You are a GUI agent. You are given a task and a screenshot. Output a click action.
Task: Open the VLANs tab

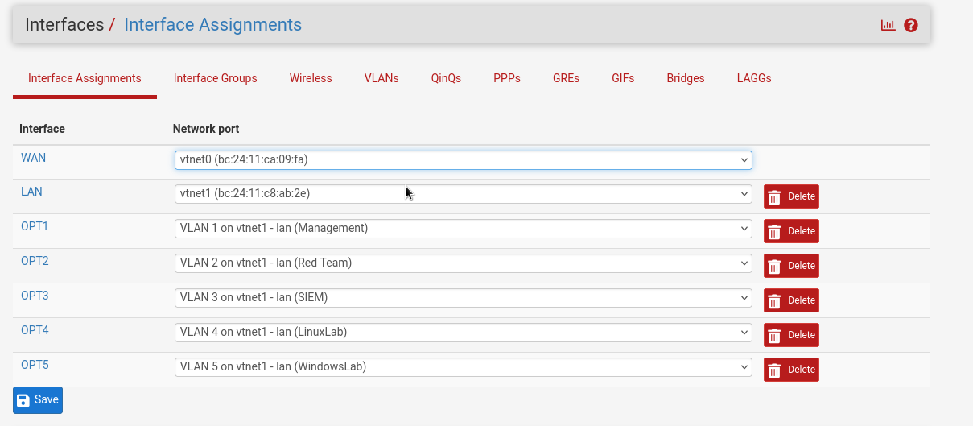(x=381, y=78)
